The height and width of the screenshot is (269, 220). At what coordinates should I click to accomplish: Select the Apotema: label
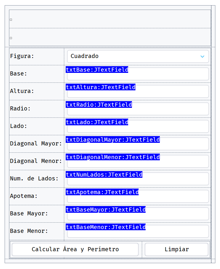pos(24,196)
